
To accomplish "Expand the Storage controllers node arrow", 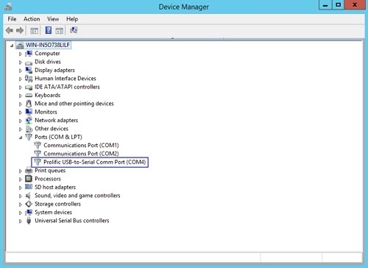I will 21,204.
